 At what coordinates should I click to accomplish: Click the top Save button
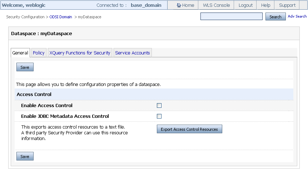pos(25,67)
